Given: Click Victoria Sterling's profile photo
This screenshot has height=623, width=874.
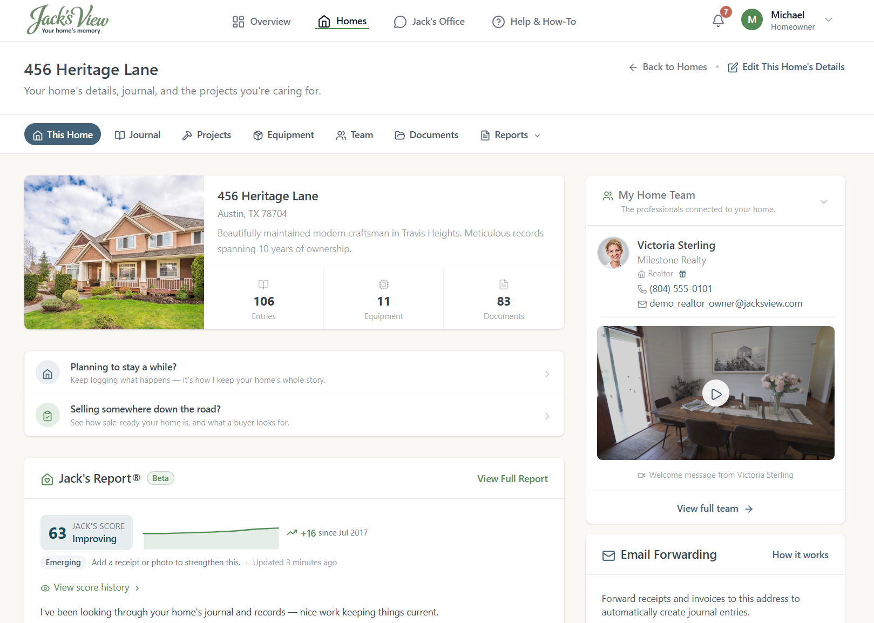Looking at the screenshot, I should pyautogui.click(x=613, y=253).
